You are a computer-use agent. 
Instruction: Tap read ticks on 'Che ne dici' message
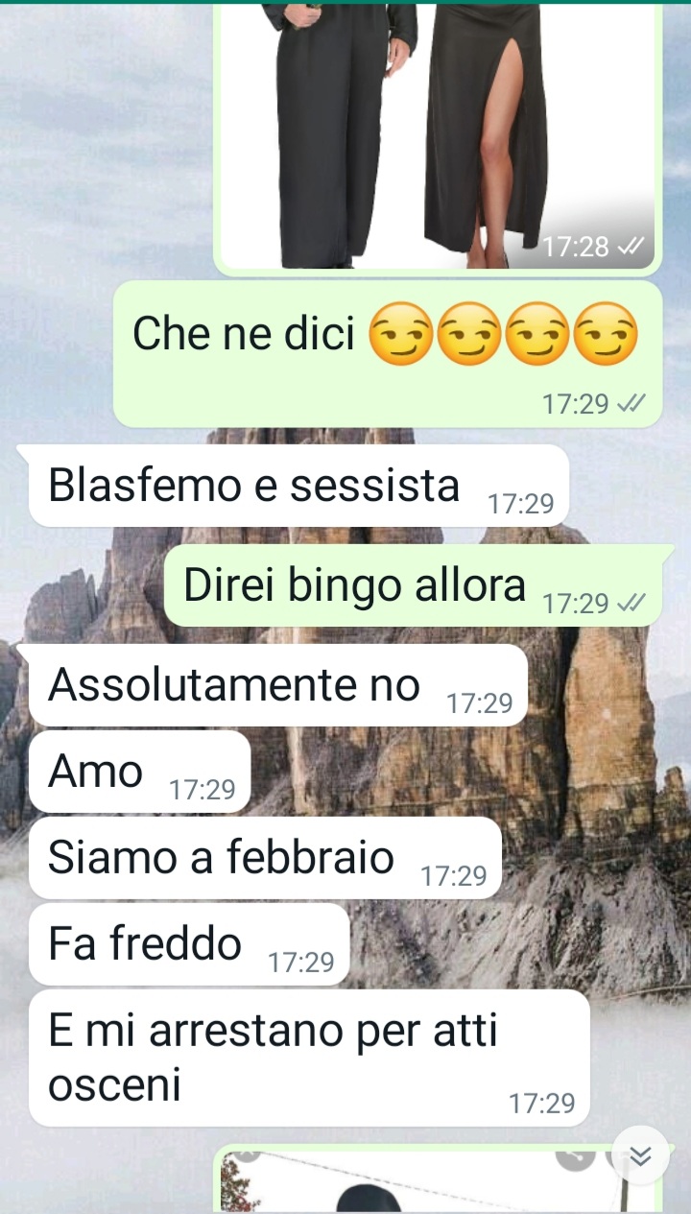(630, 404)
